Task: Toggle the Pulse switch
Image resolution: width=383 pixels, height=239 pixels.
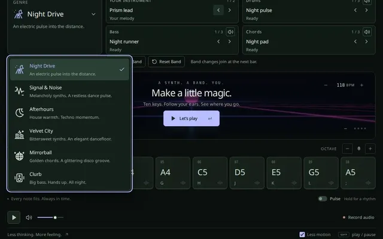Action: (x=323, y=199)
